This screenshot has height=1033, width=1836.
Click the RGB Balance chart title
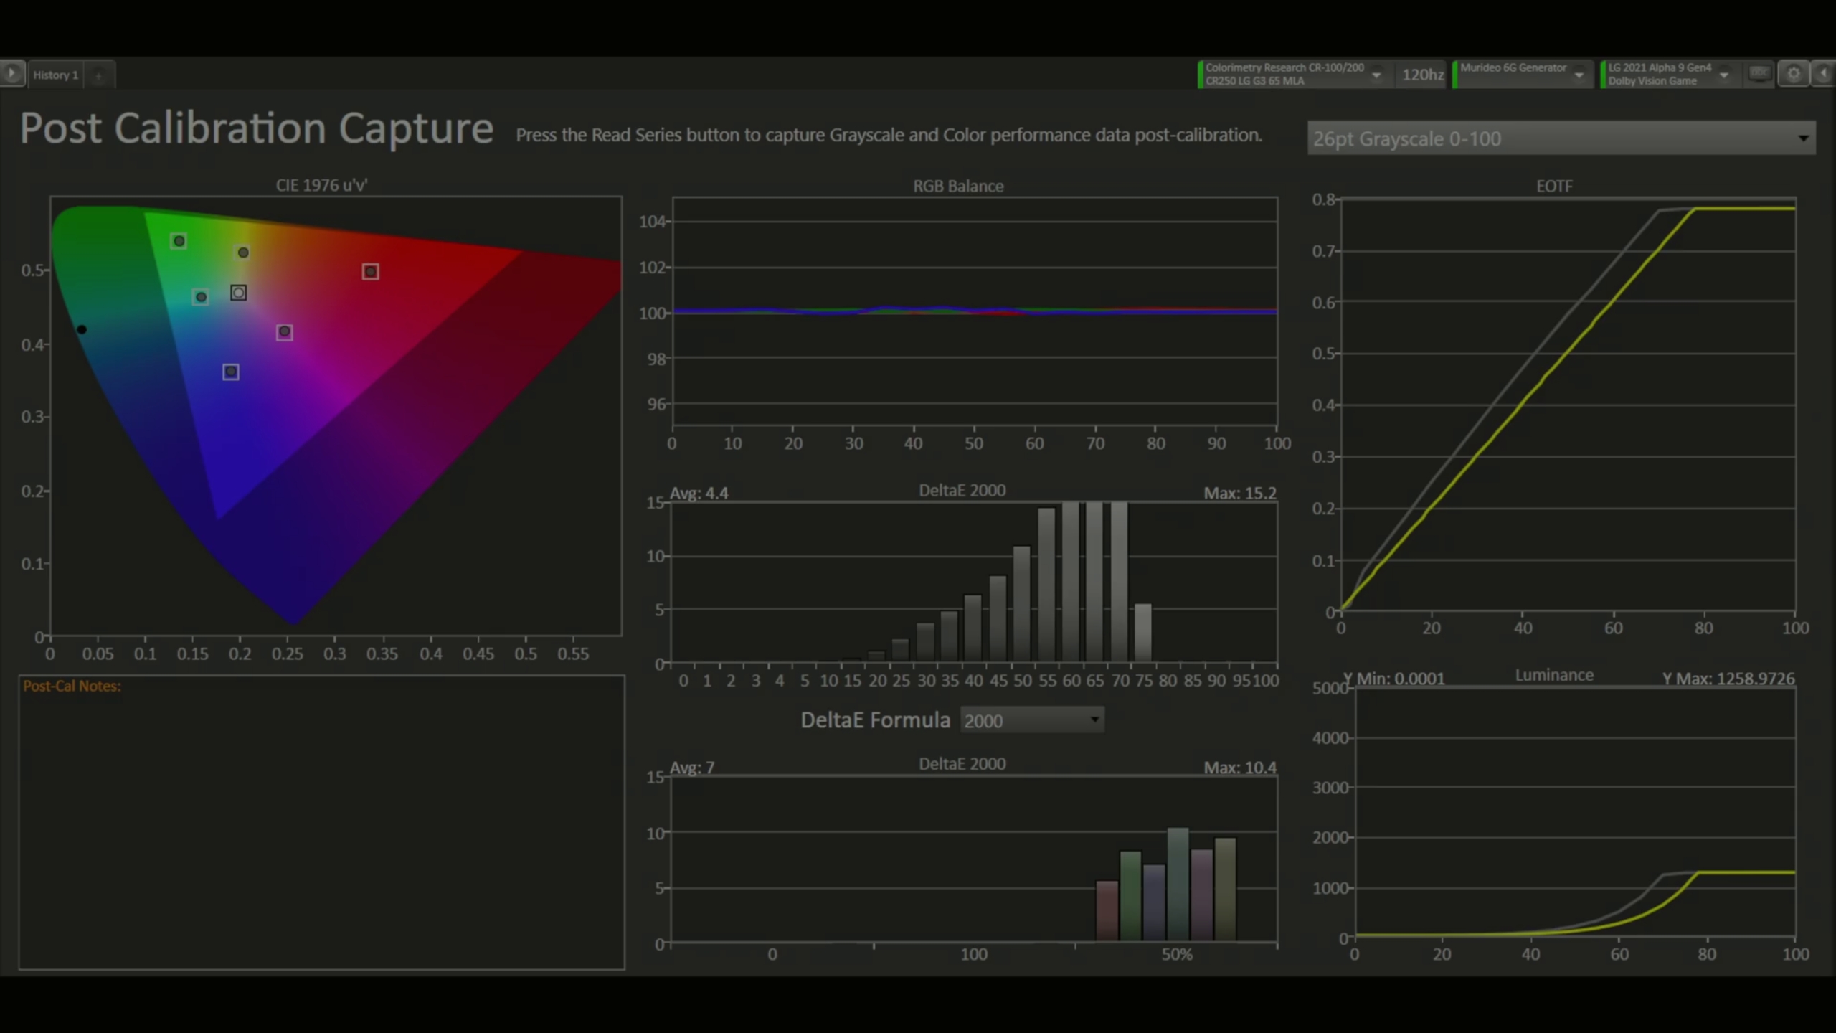tap(958, 186)
